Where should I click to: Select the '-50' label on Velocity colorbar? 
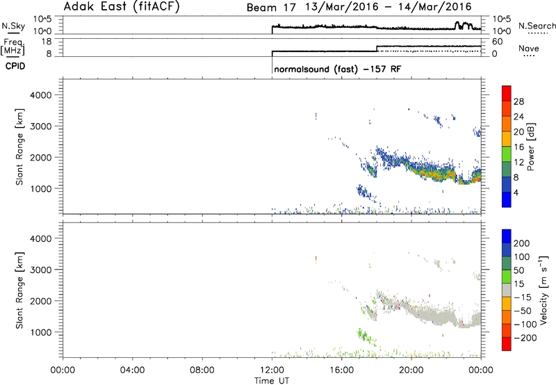click(523, 311)
